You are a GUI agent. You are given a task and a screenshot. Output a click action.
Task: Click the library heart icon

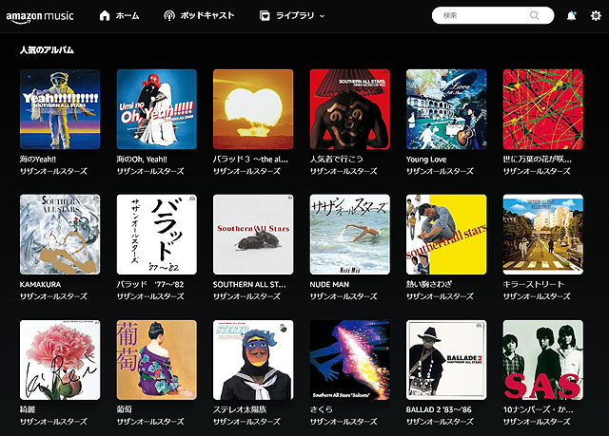265,16
